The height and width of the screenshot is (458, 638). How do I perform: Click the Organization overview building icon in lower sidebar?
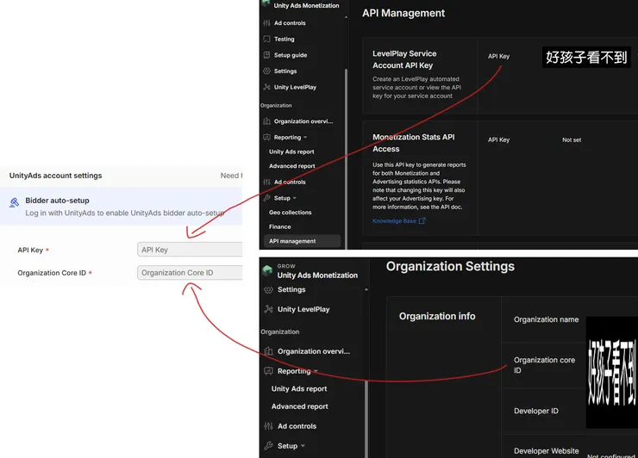(268, 351)
